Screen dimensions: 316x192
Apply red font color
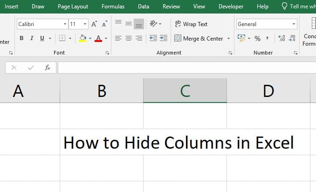[98, 38]
